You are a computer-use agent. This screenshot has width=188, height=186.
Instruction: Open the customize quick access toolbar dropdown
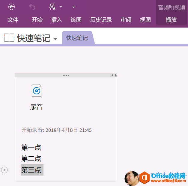click(x=73, y=7)
